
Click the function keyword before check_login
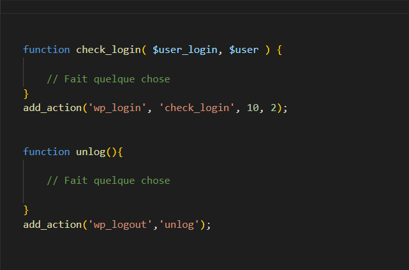point(47,50)
